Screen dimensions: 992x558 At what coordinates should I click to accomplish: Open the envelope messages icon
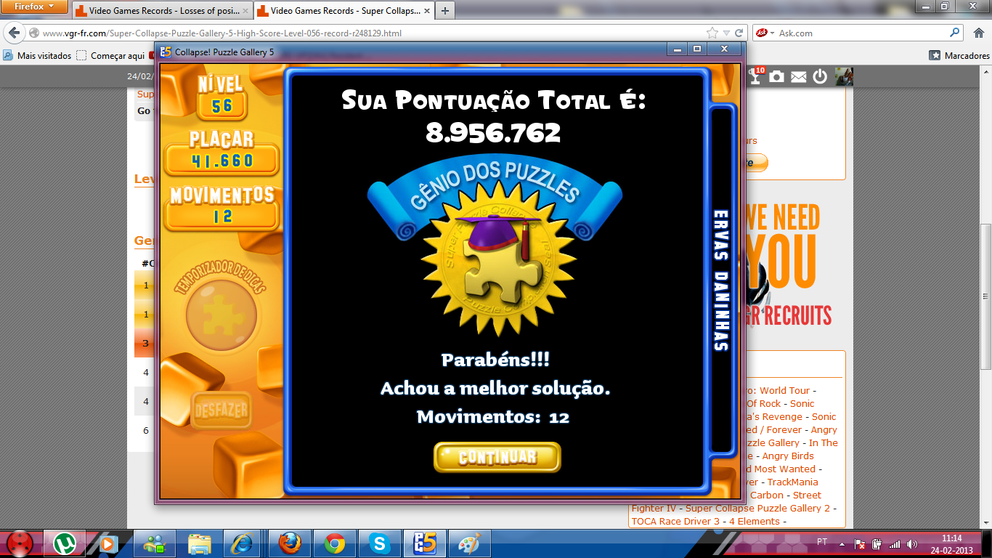[x=798, y=76]
